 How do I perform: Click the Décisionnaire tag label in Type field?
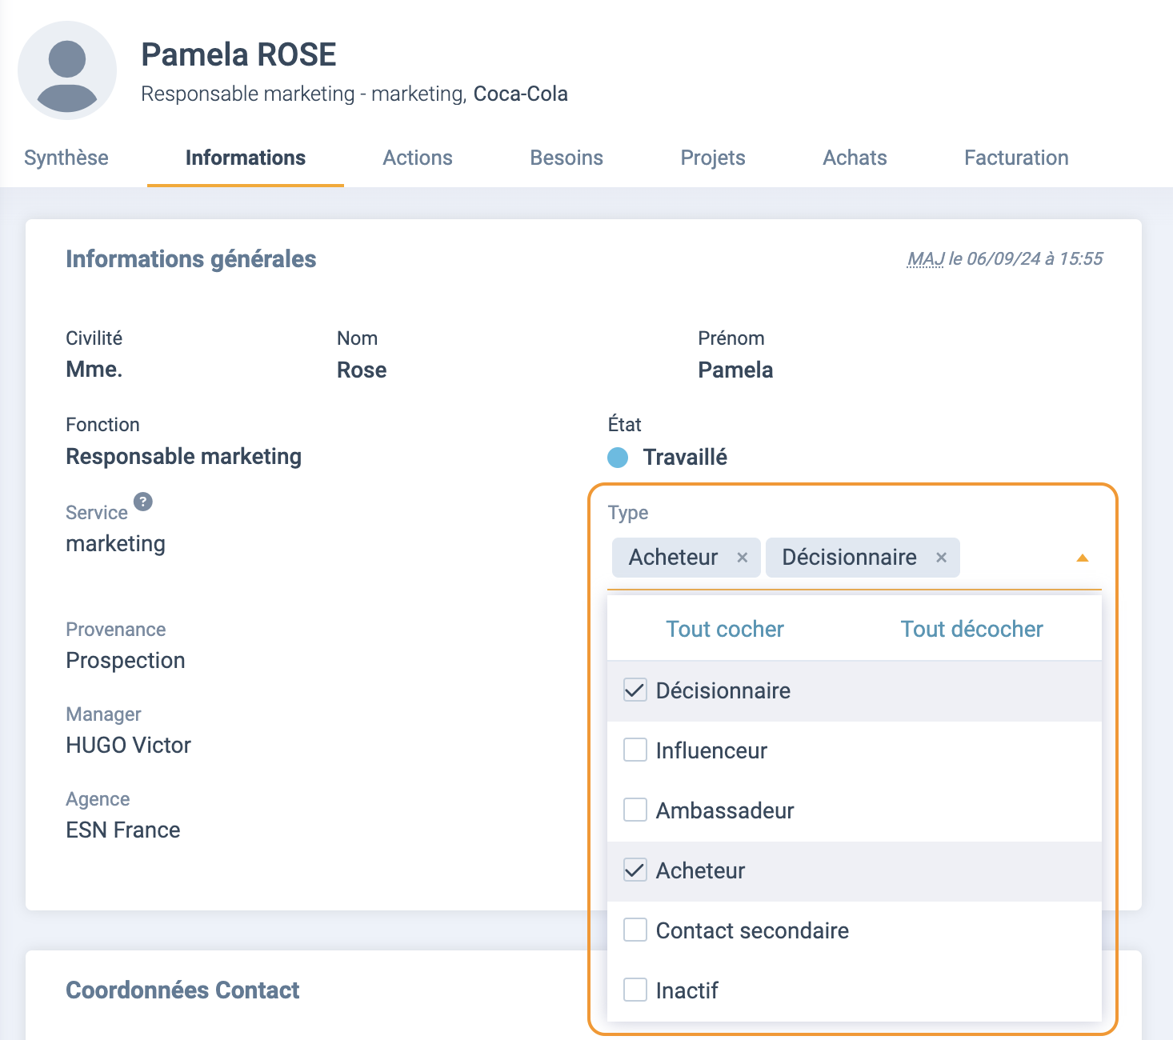[x=850, y=558]
